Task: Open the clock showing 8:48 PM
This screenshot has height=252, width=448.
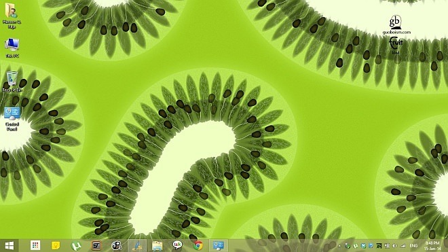Action: point(432,246)
